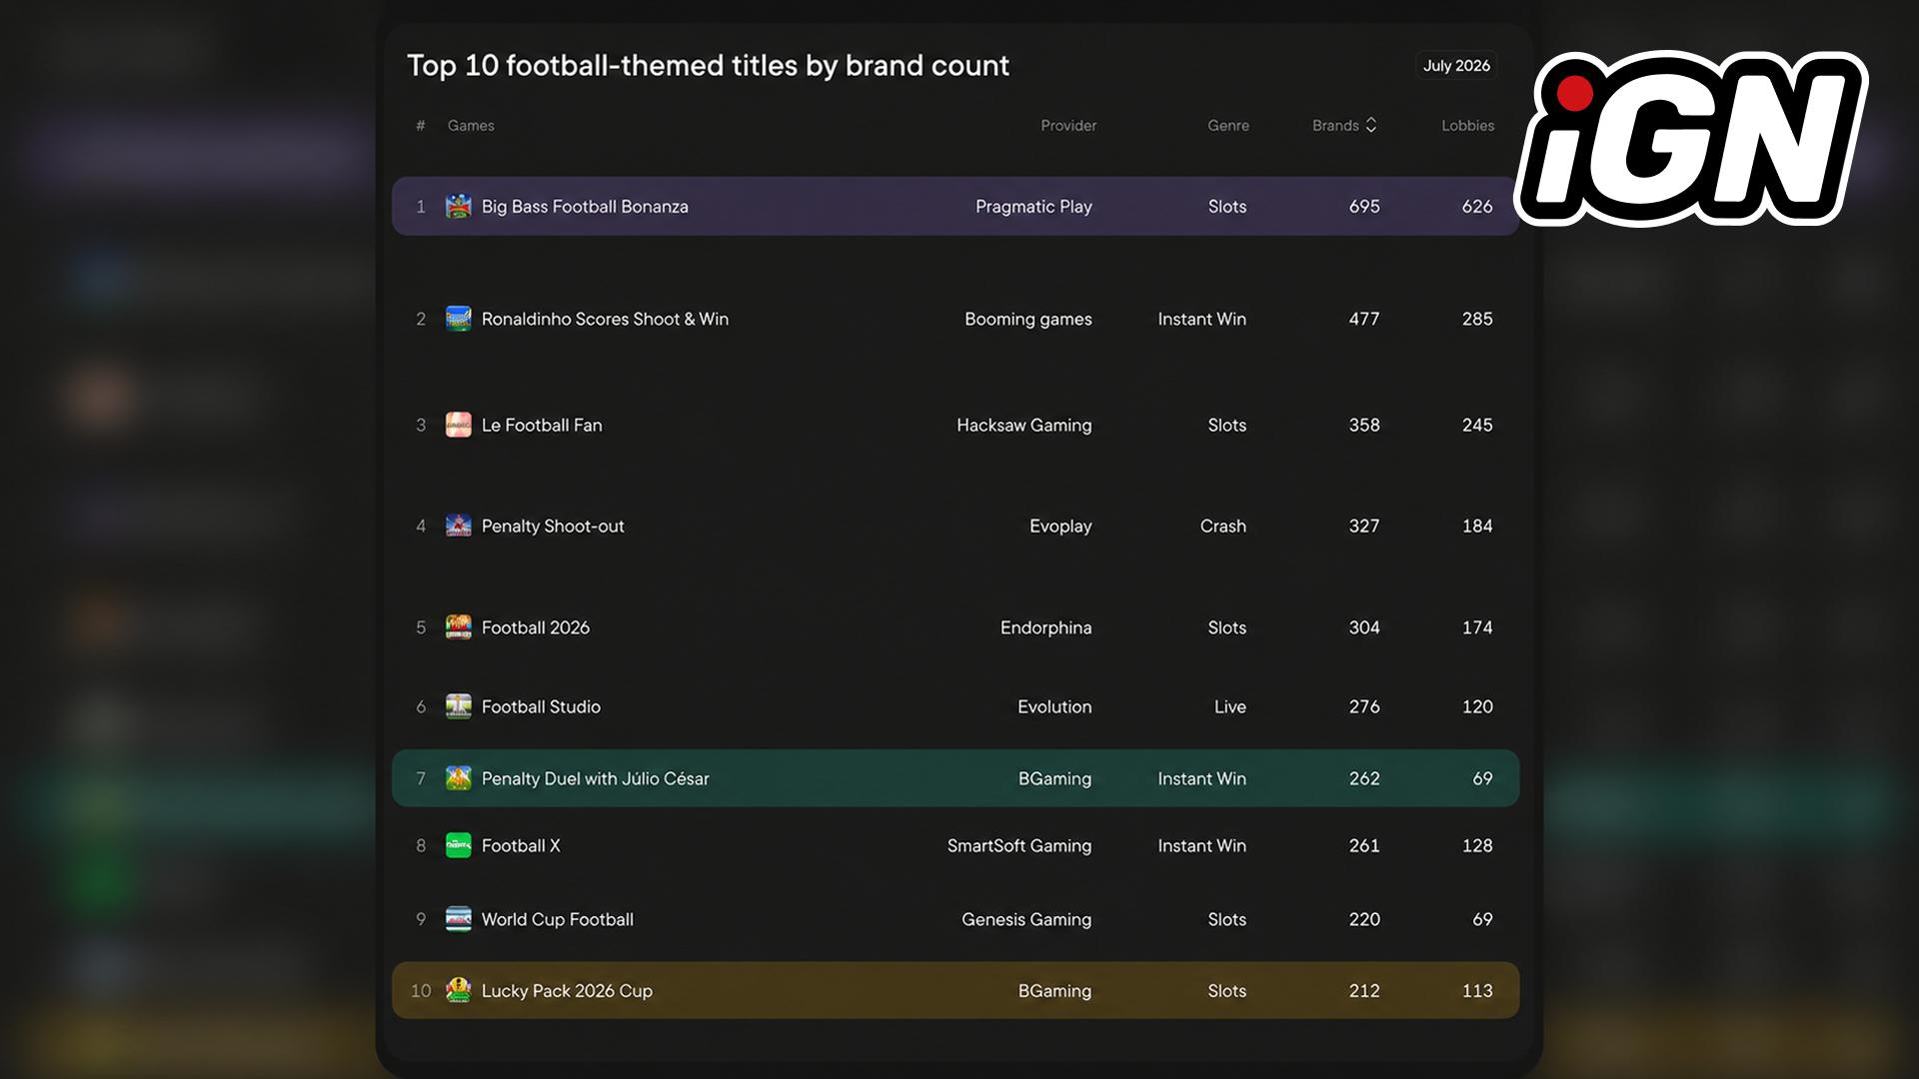
Task: Click the 261 brands value
Action: coord(1364,845)
